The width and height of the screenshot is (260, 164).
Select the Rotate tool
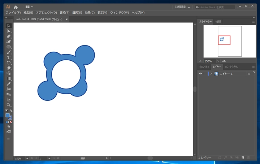click(9, 63)
